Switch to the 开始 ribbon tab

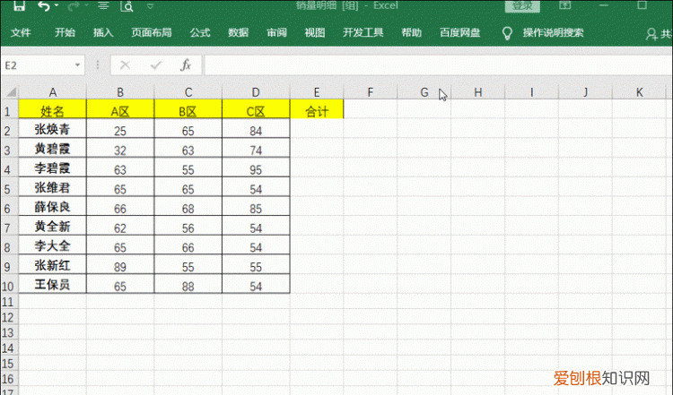tap(65, 32)
